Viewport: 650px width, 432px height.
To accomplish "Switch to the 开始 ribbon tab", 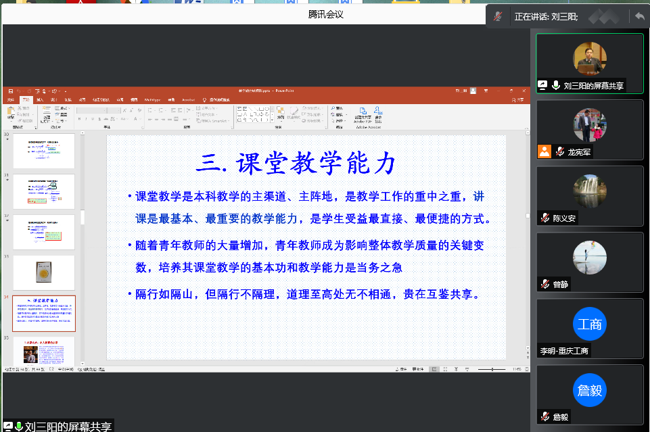I will (26, 99).
